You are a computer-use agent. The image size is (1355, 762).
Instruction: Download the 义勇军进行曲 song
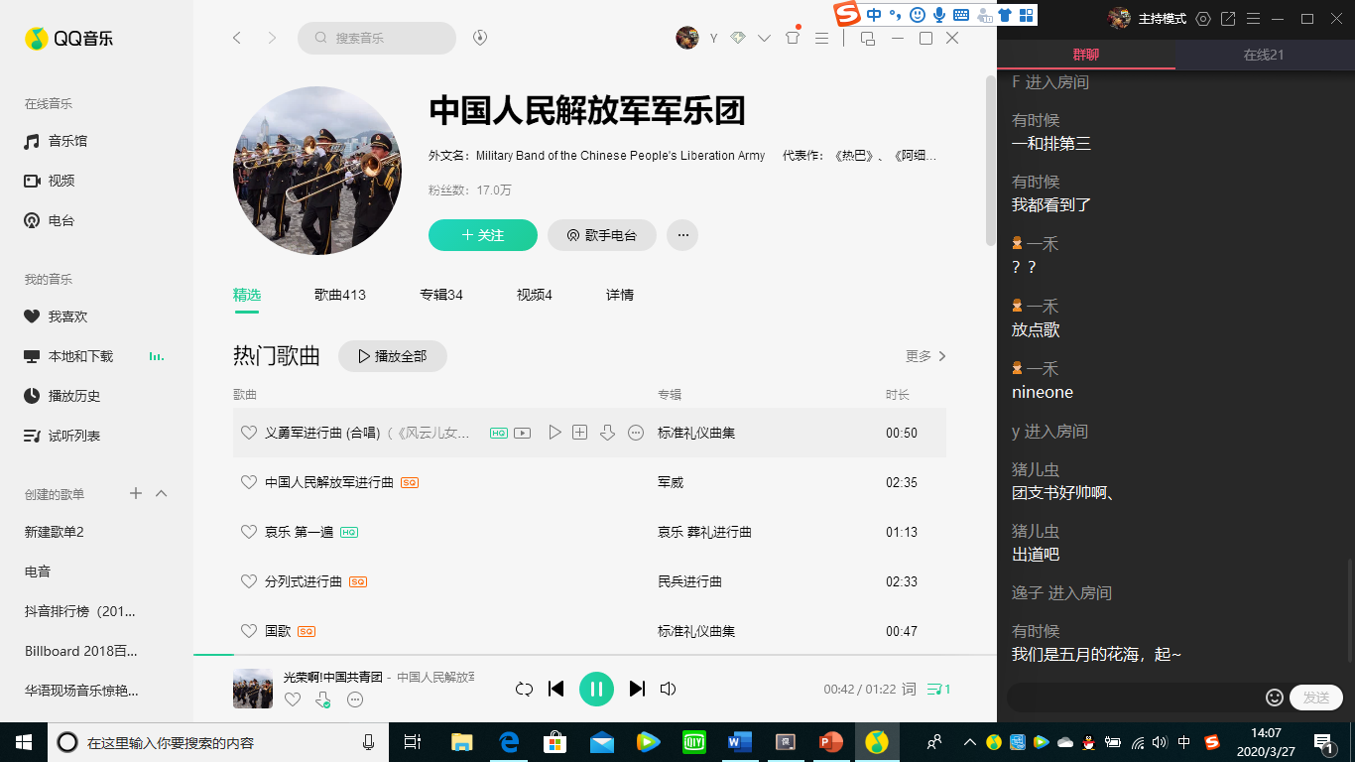click(608, 433)
